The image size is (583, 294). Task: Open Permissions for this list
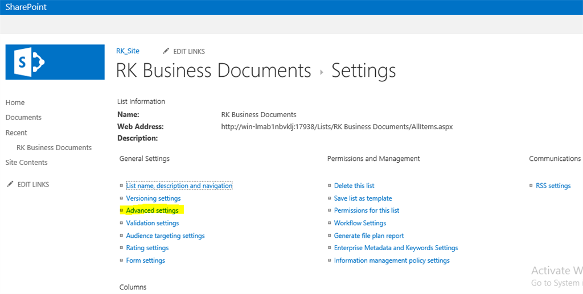pyautogui.click(x=367, y=210)
